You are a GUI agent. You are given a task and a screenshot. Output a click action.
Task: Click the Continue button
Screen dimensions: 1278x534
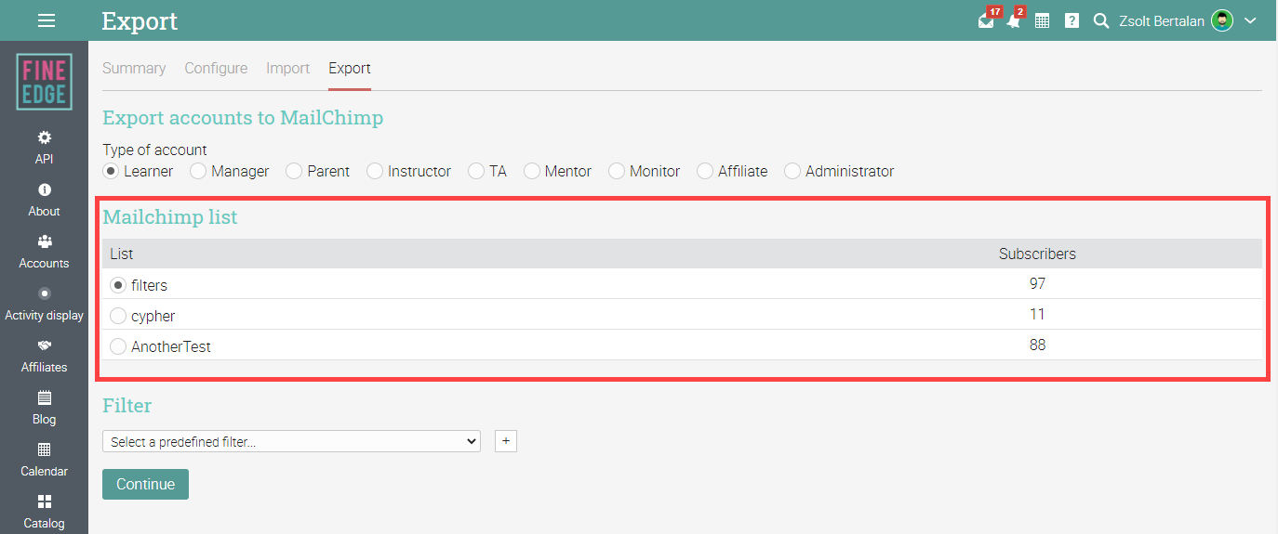click(145, 484)
